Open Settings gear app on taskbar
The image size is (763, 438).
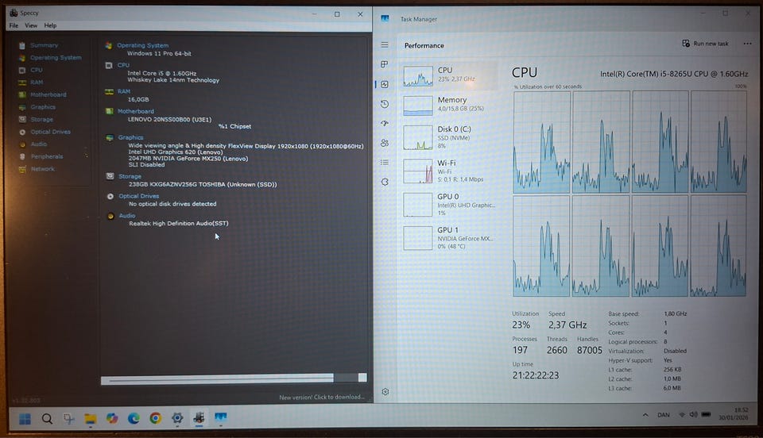point(177,417)
